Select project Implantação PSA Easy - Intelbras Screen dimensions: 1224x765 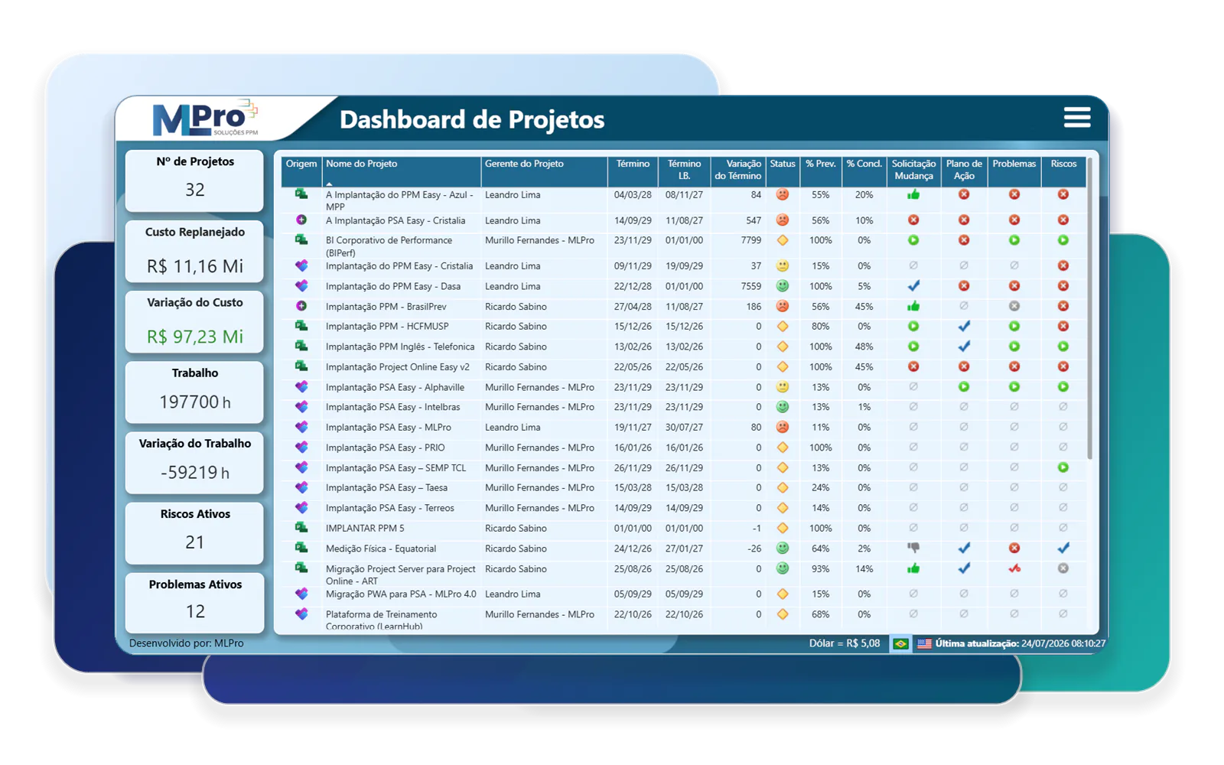coord(392,407)
